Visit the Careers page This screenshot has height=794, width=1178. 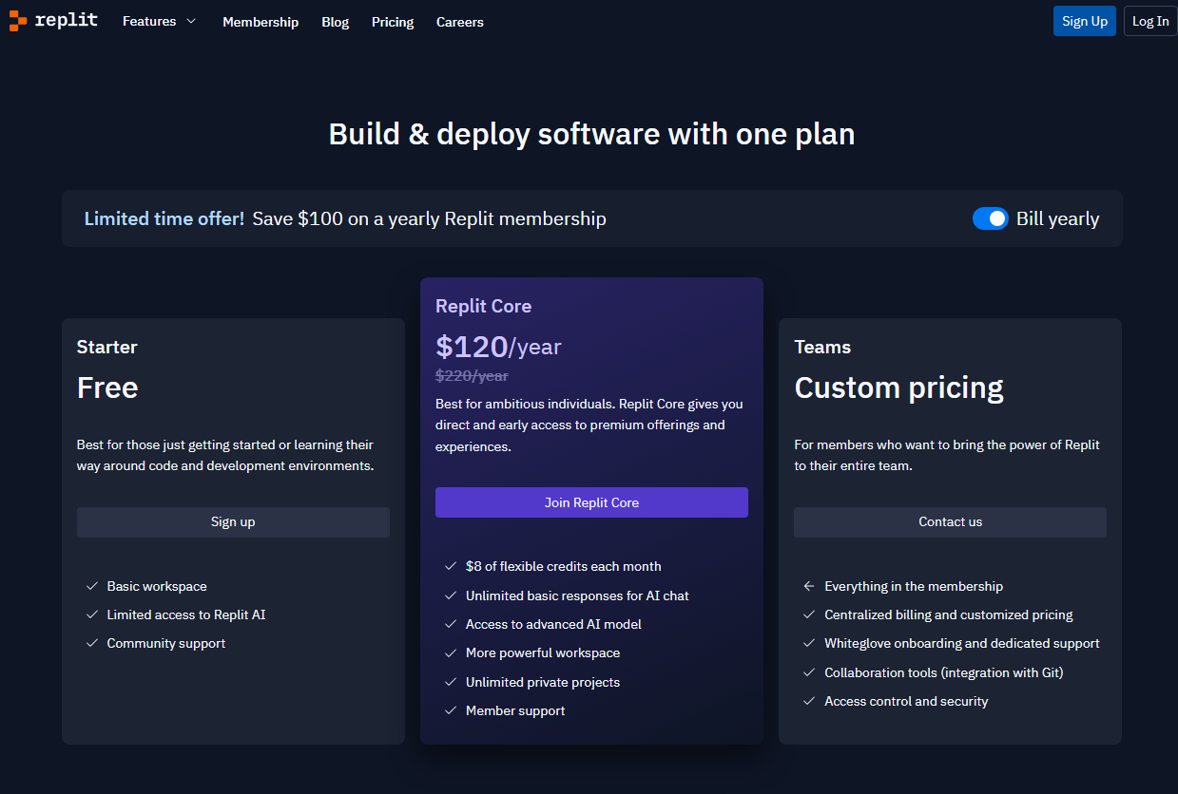coord(460,22)
